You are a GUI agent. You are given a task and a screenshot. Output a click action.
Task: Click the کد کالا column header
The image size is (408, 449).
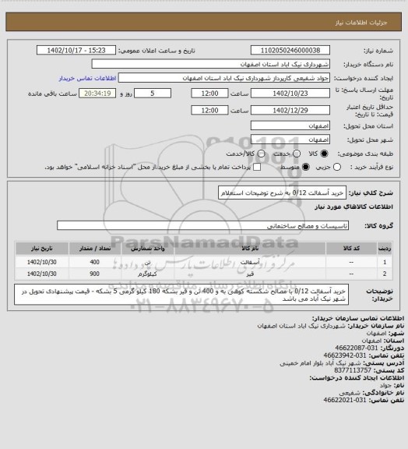pos(351,249)
